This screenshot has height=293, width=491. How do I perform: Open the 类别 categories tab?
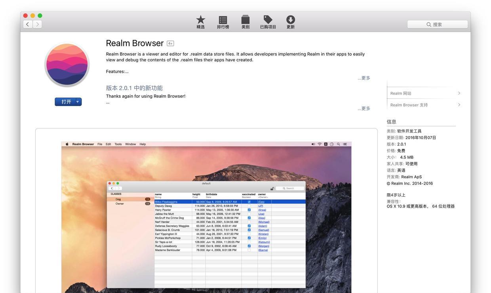[246, 22]
